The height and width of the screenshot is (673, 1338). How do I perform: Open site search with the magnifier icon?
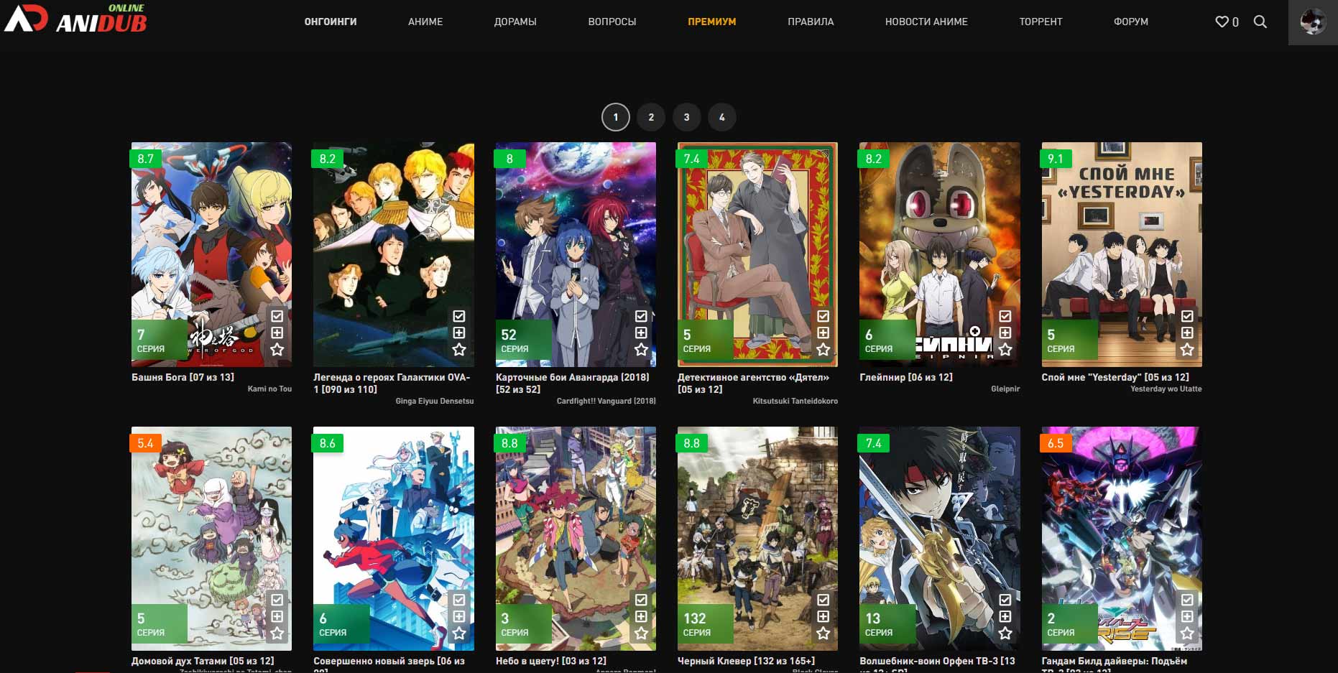pyautogui.click(x=1260, y=22)
